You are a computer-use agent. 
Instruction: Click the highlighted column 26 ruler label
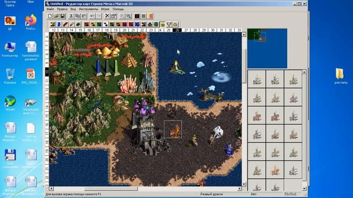tap(177, 30)
